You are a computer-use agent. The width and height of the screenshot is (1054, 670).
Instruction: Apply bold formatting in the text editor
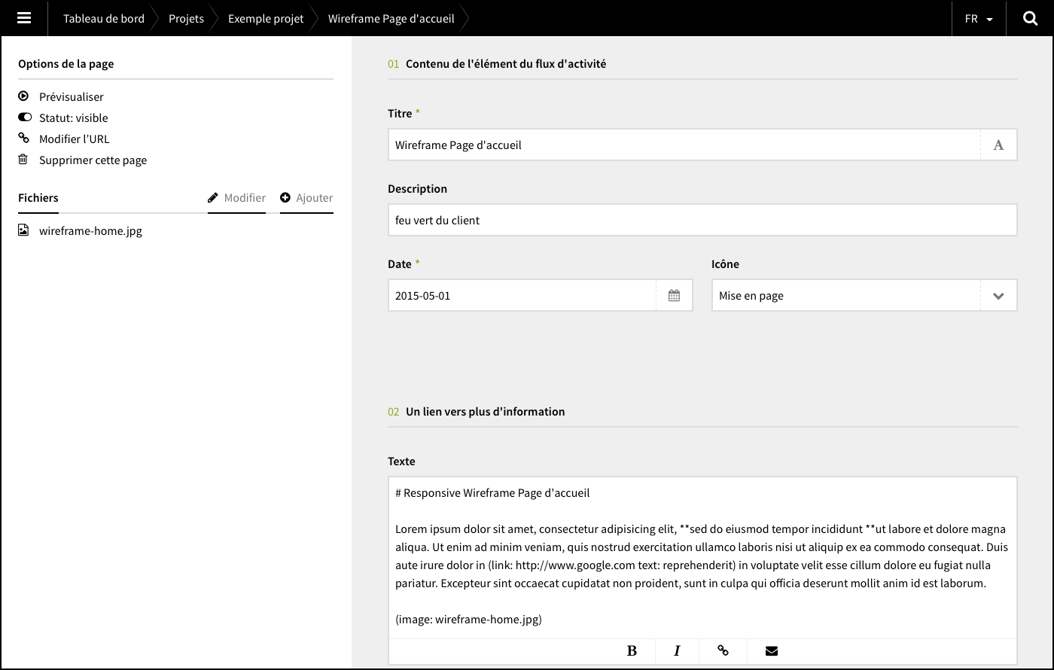point(632,651)
